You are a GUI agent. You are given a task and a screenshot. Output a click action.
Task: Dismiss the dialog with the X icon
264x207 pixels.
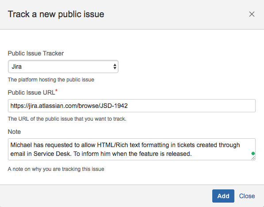pos(252,14)
